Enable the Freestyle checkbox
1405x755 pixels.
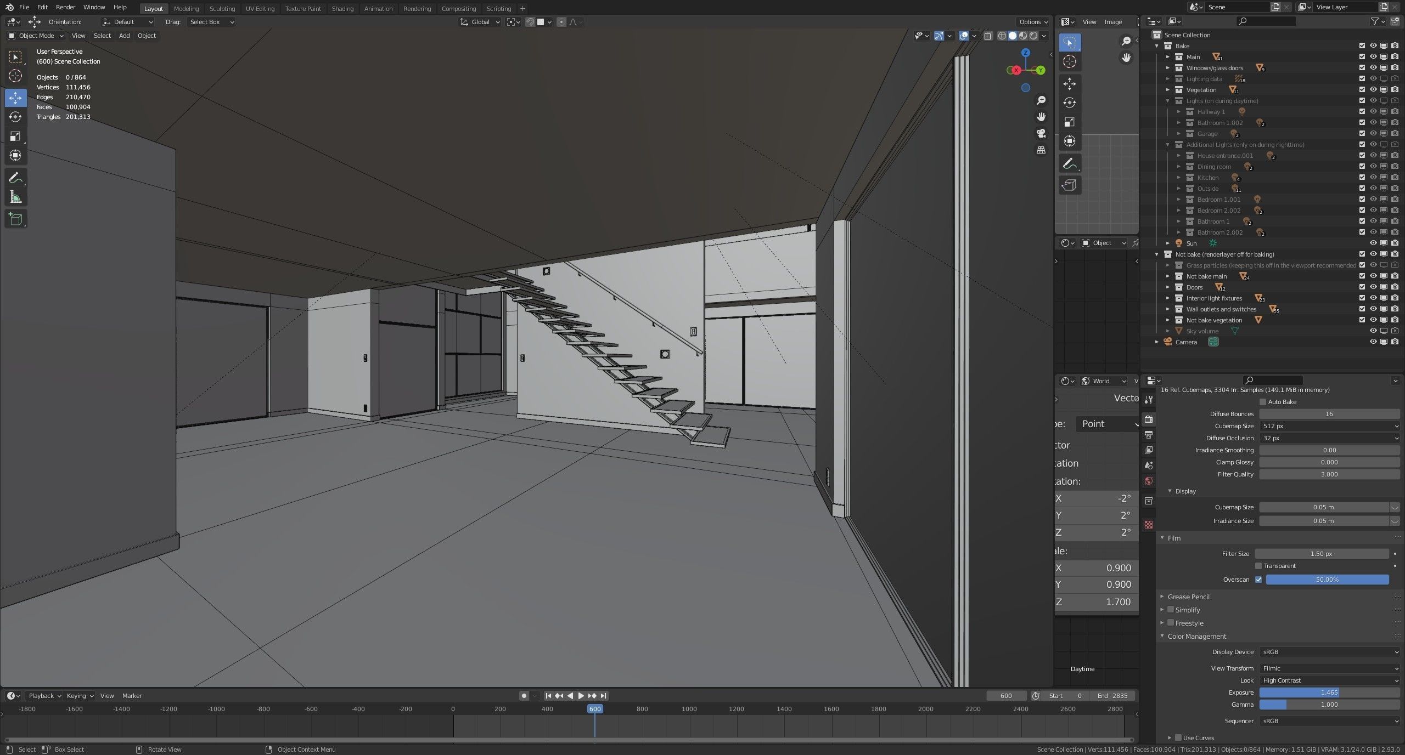pyautogui.click(x=1171, y=623)
